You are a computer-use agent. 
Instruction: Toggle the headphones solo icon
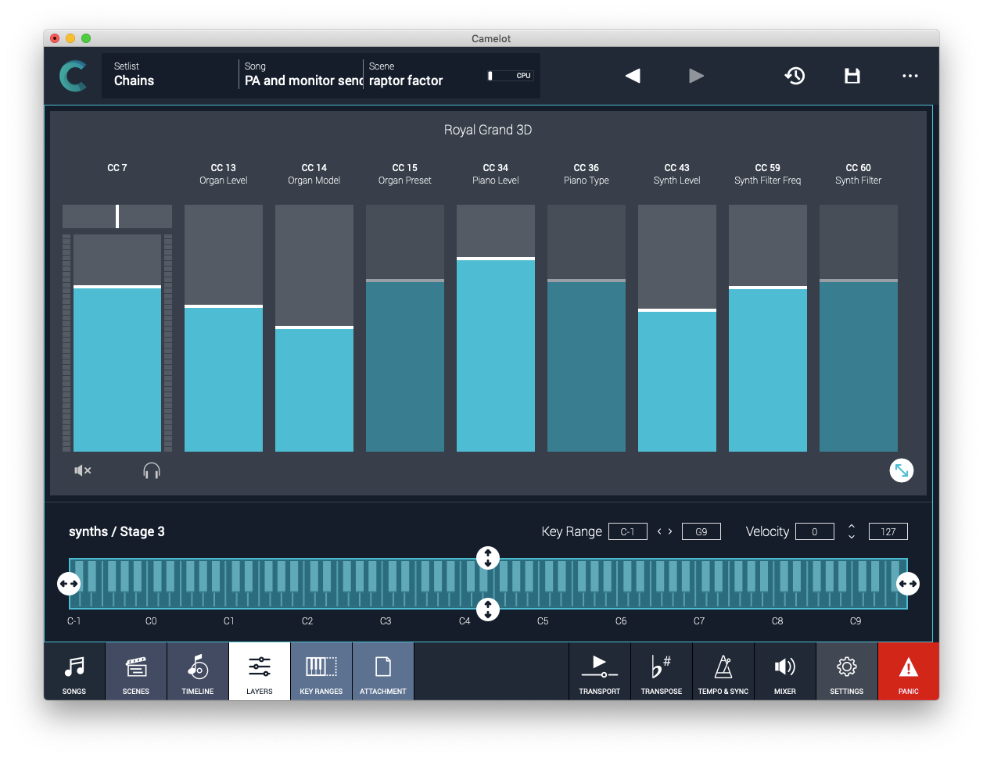152,470
